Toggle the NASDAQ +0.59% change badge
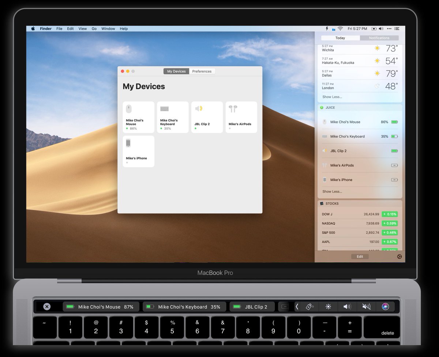439x357 pixels. point(390,223)
